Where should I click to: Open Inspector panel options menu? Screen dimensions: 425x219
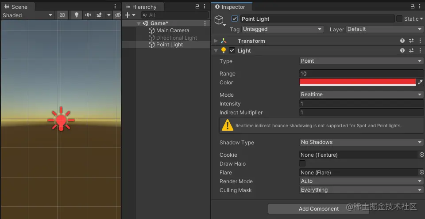[420, 7]
